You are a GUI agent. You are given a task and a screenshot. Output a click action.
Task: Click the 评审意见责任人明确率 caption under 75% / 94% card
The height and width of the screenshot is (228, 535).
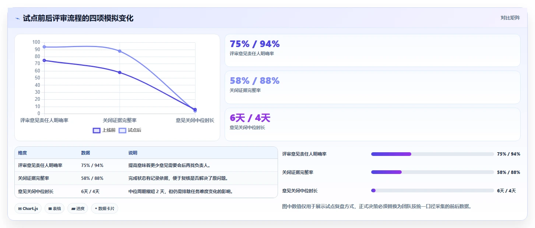click(252, 54)
